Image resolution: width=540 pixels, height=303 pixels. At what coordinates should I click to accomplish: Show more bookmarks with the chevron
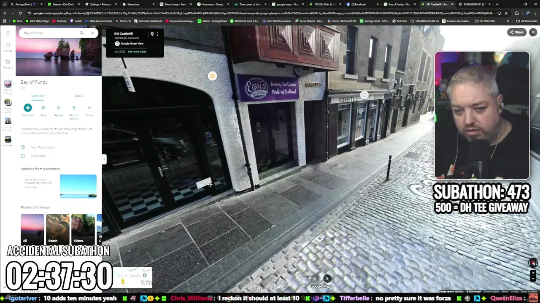(508, 21)
